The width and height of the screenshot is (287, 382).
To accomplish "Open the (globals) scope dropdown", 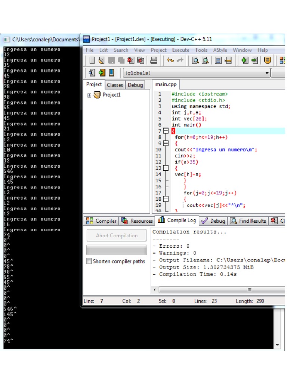I will 267,73.
